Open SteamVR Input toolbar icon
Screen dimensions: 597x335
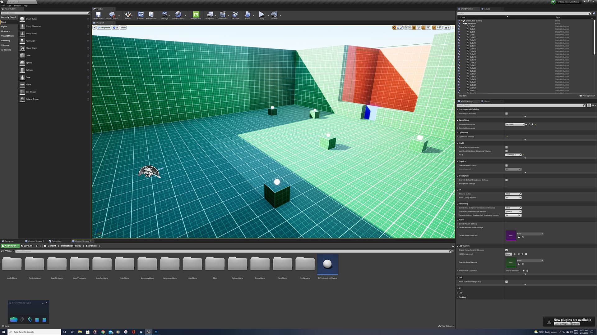click(x=178, y=15)
